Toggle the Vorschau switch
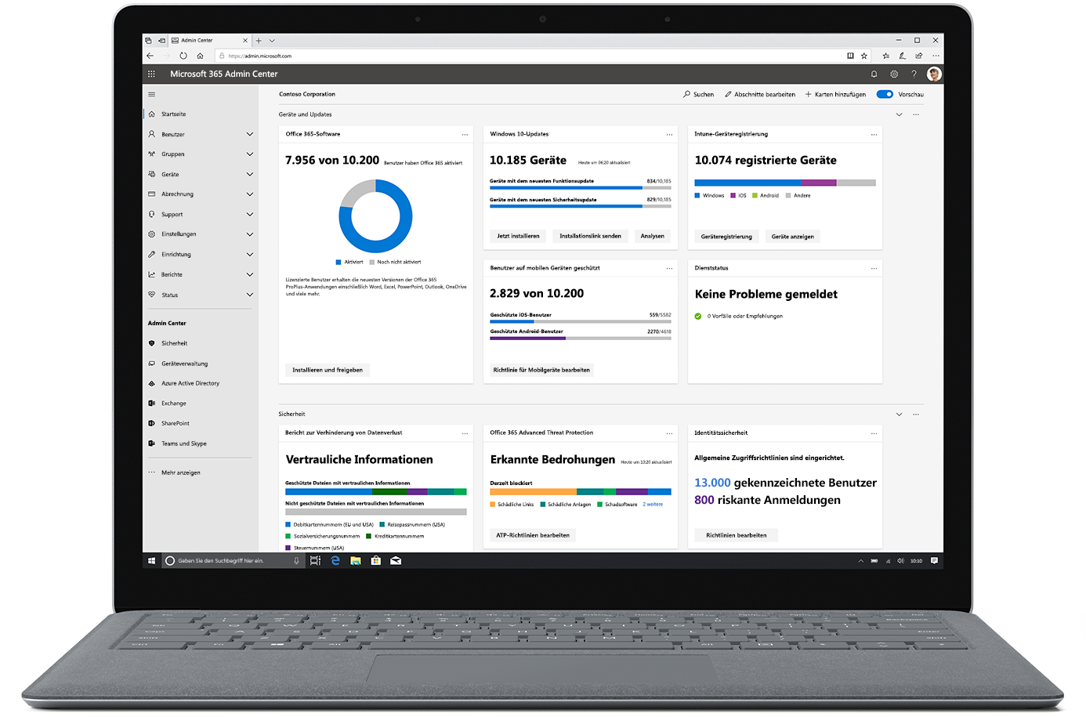 coord(885,94)
